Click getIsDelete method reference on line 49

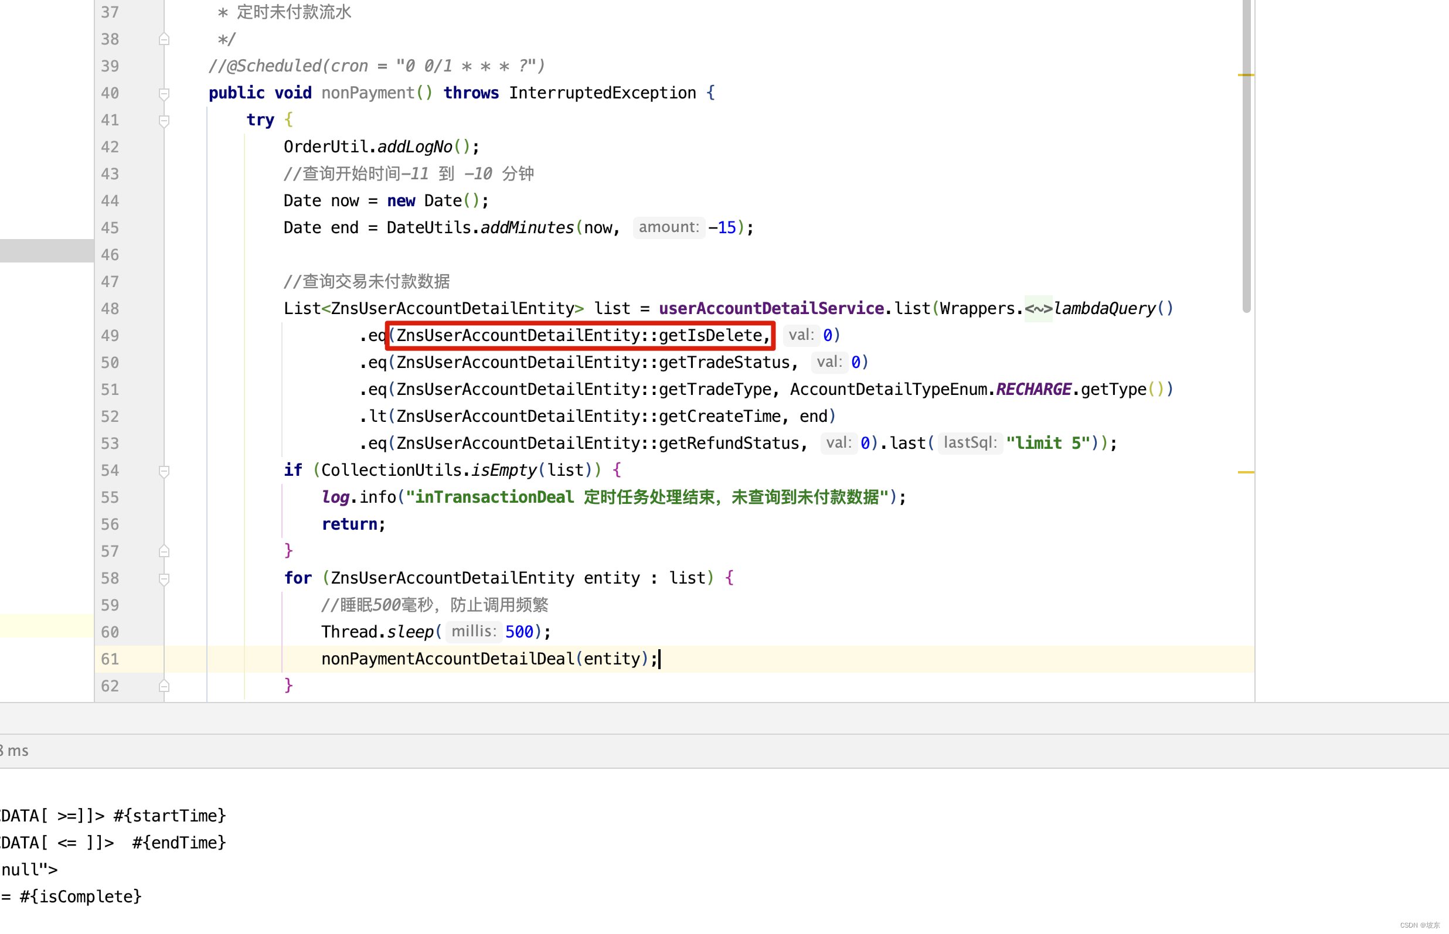tap(710, 335)
